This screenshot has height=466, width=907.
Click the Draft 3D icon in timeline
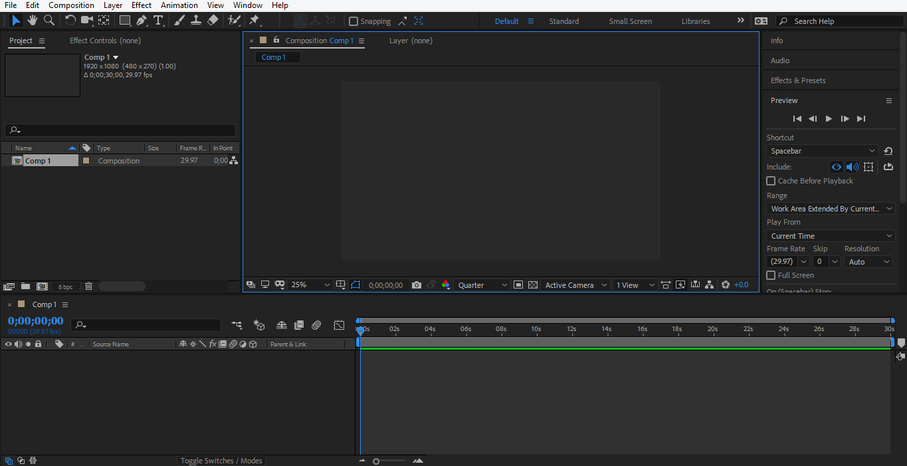point(259,325)
